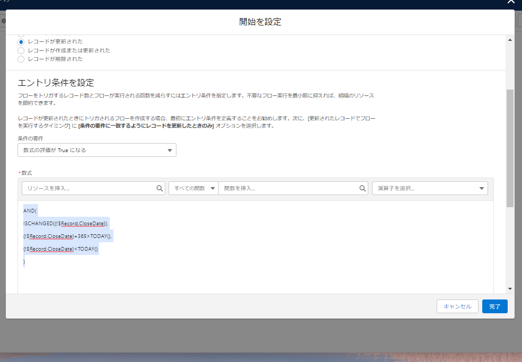Select the レコードが削除された radio button

(x=21, y=59)
